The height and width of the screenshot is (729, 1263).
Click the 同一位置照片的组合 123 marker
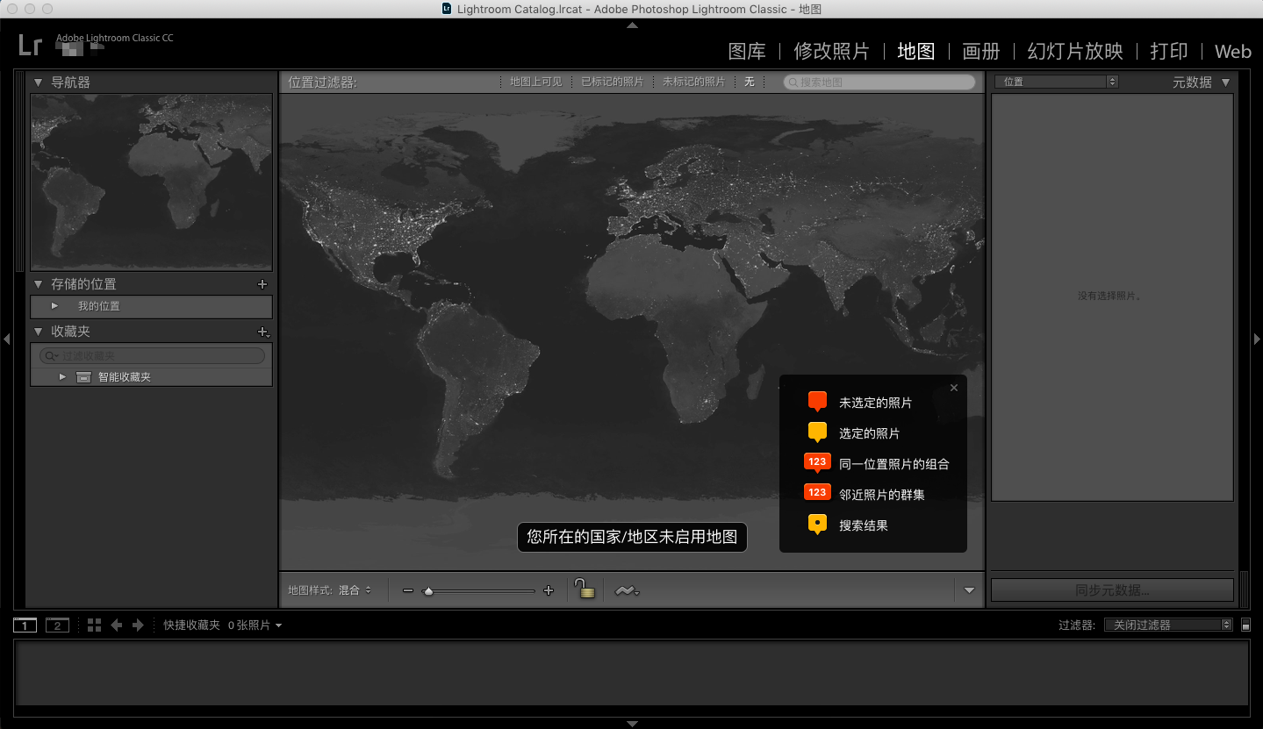tap(817, 463)
